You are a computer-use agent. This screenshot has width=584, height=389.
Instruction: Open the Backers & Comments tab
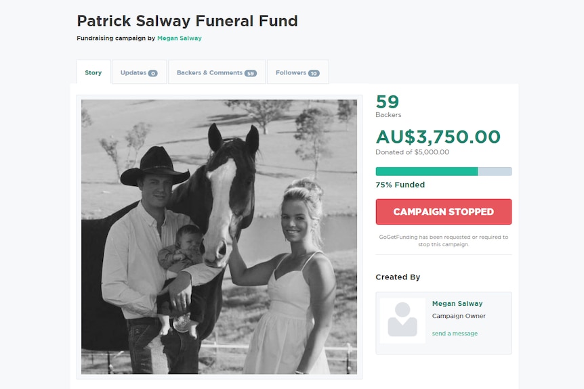217,72
